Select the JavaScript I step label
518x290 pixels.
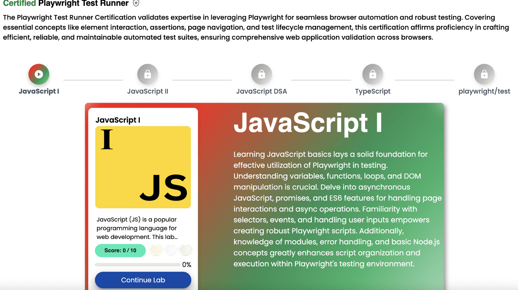(x=39, y=91)
